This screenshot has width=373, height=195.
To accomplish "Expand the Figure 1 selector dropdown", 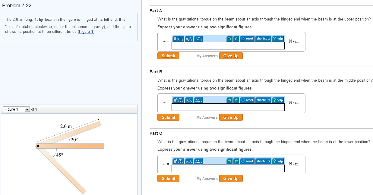I will click(27, 109).
